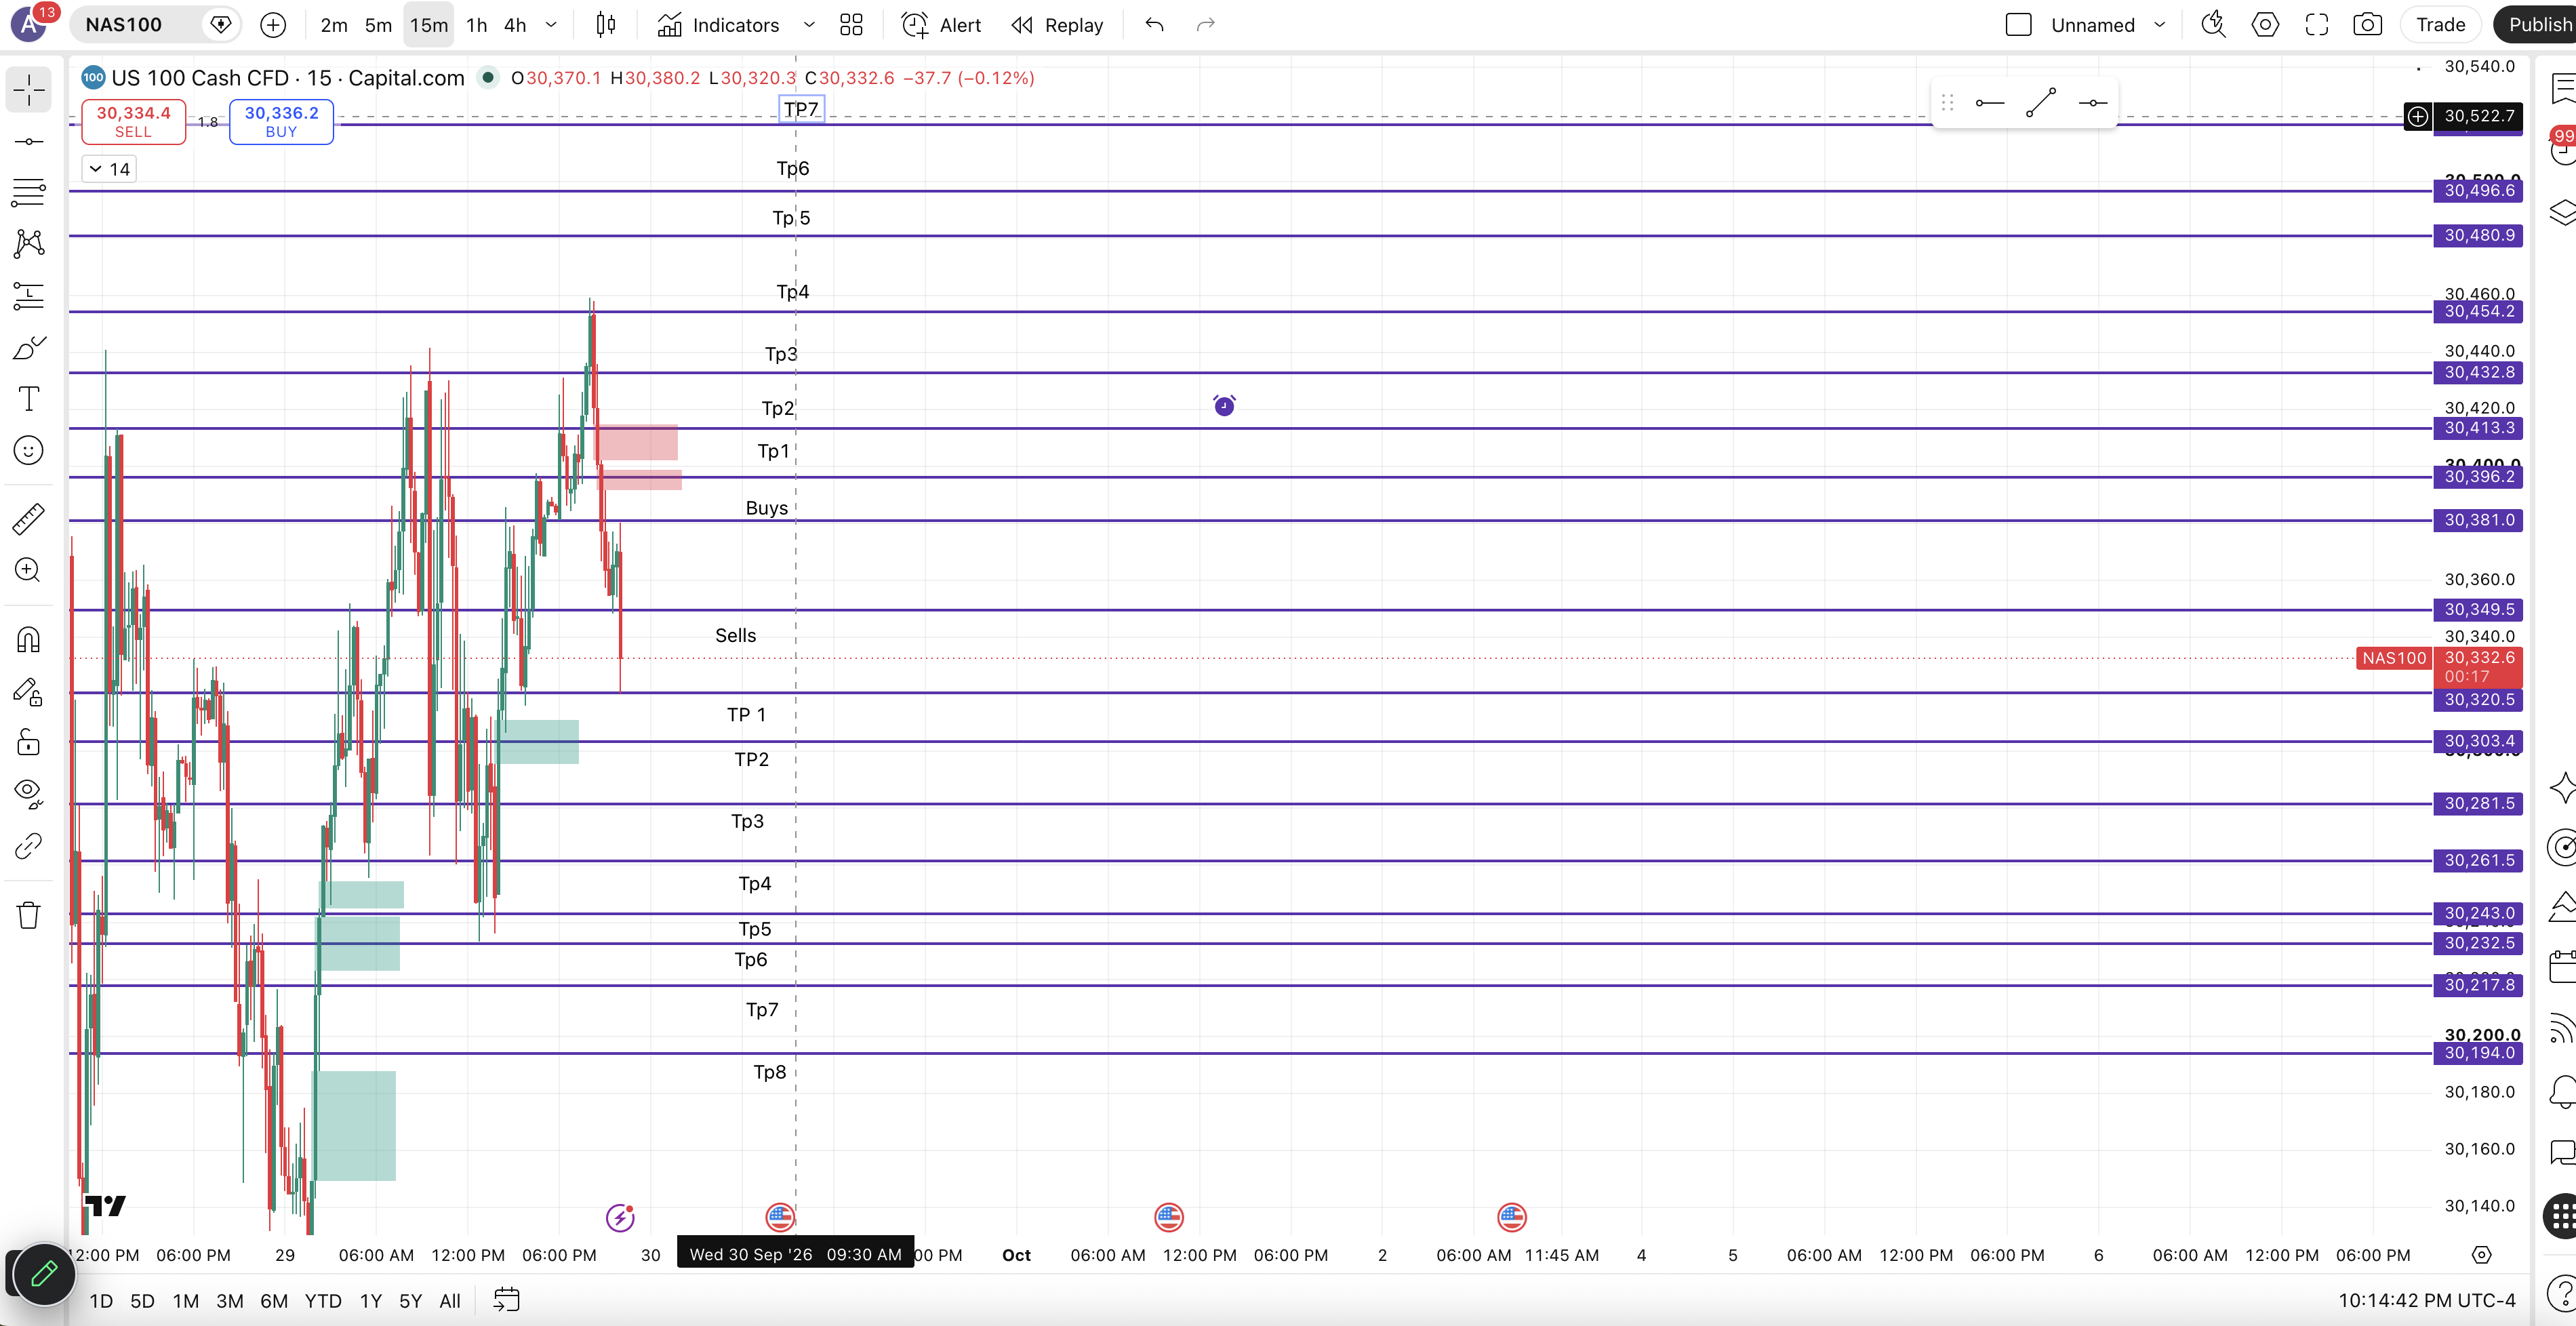This screenshot has width=2576, height=1326.
Task: Click the diagonal trend line in floating toolbar
Action: (2041, 103)
